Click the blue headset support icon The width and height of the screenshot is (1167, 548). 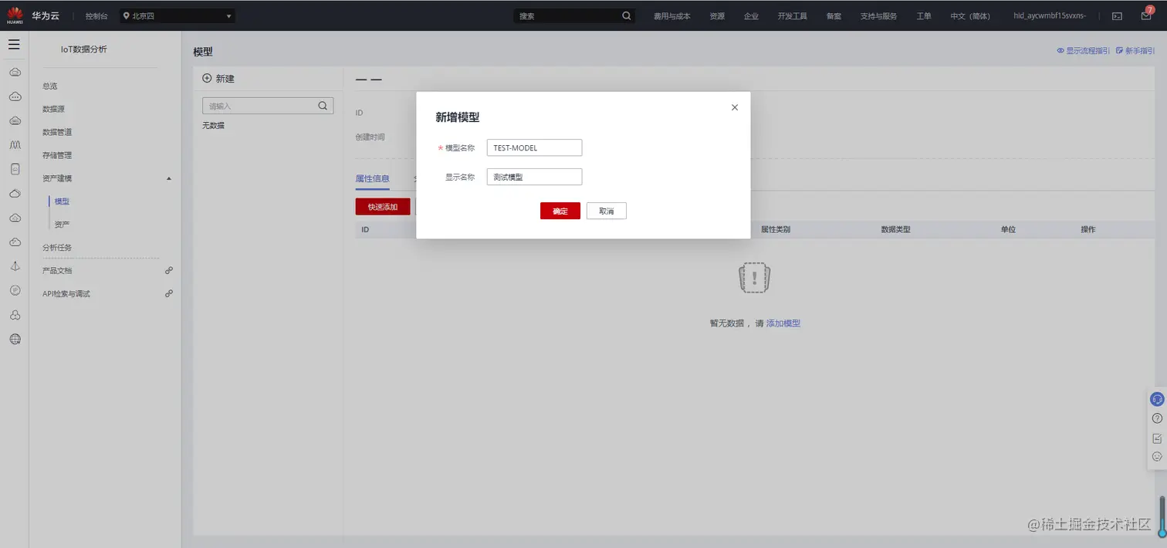pos(1157,399)
